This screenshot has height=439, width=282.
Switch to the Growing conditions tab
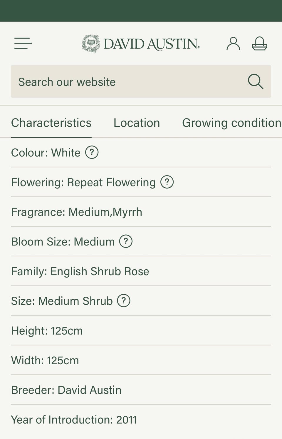(x=232, y=123)
